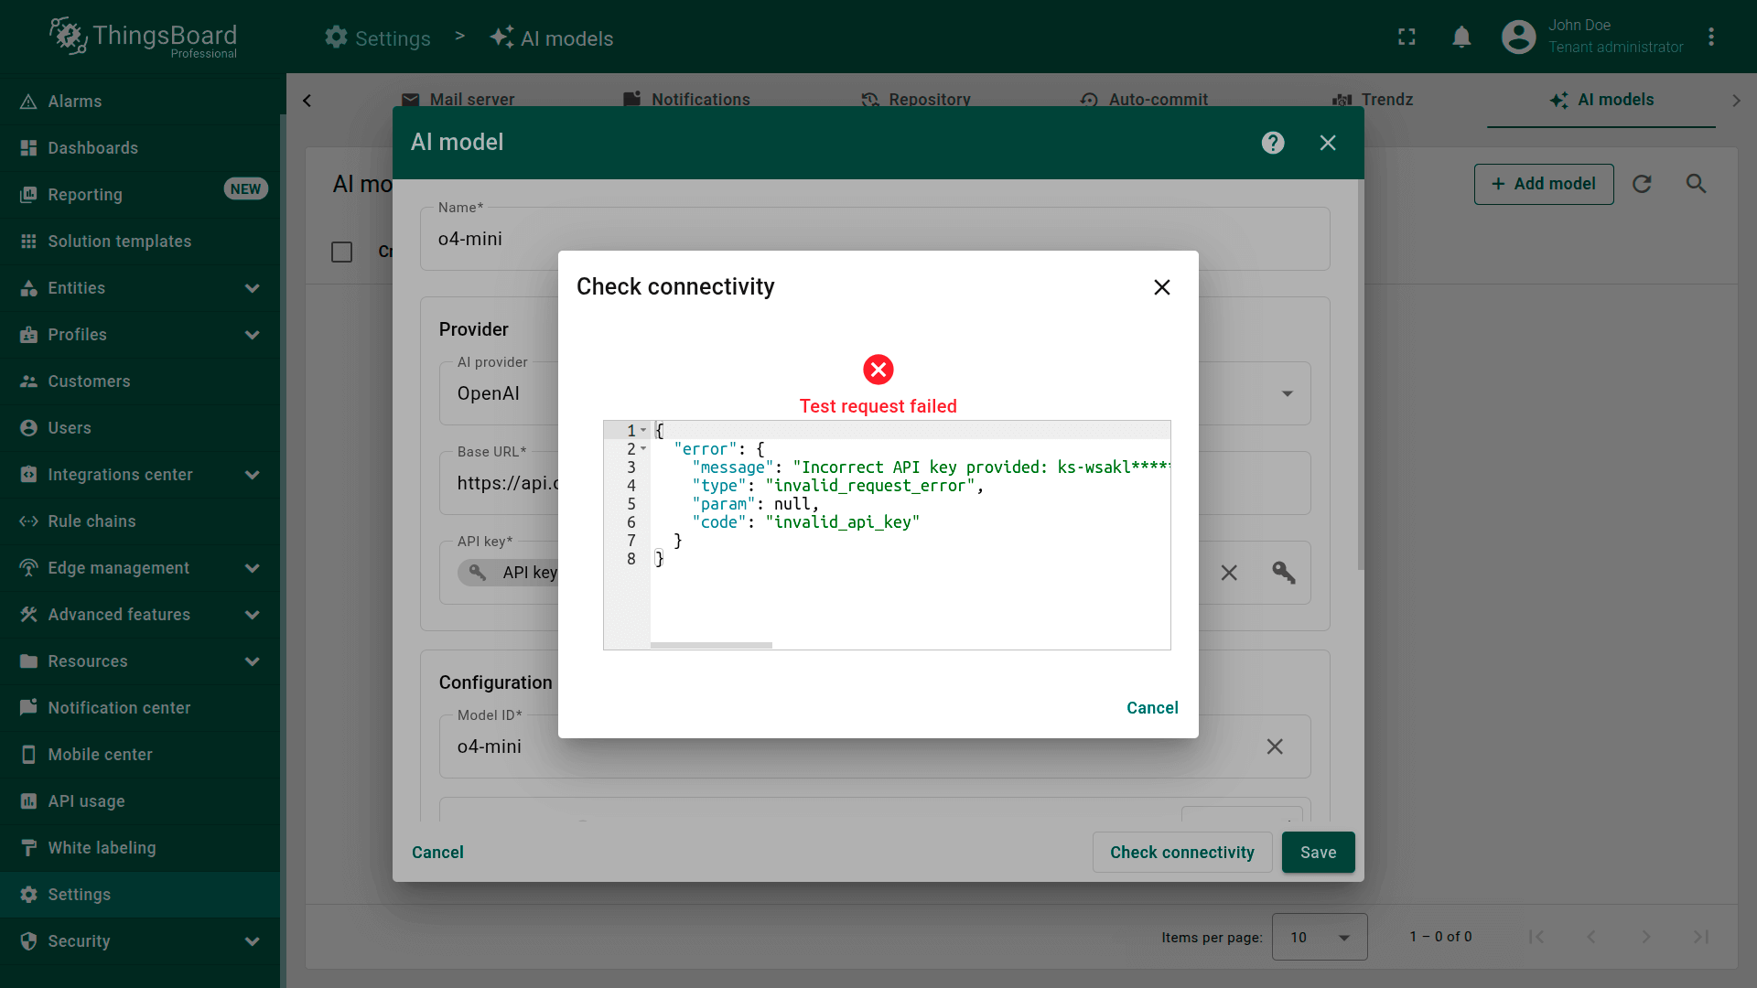Viewport: 1757px width, 988px height.
Task: Open the help icon in AI model dialog
Action: point(1272,143)
